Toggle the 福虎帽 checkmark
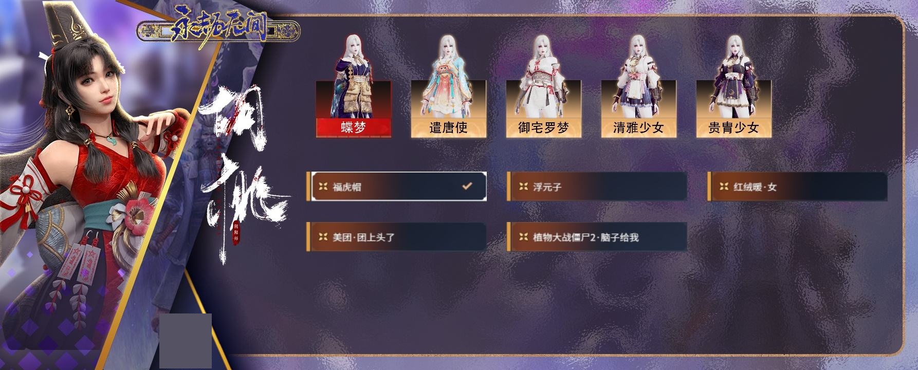918x370 pixels. [467, 186]
